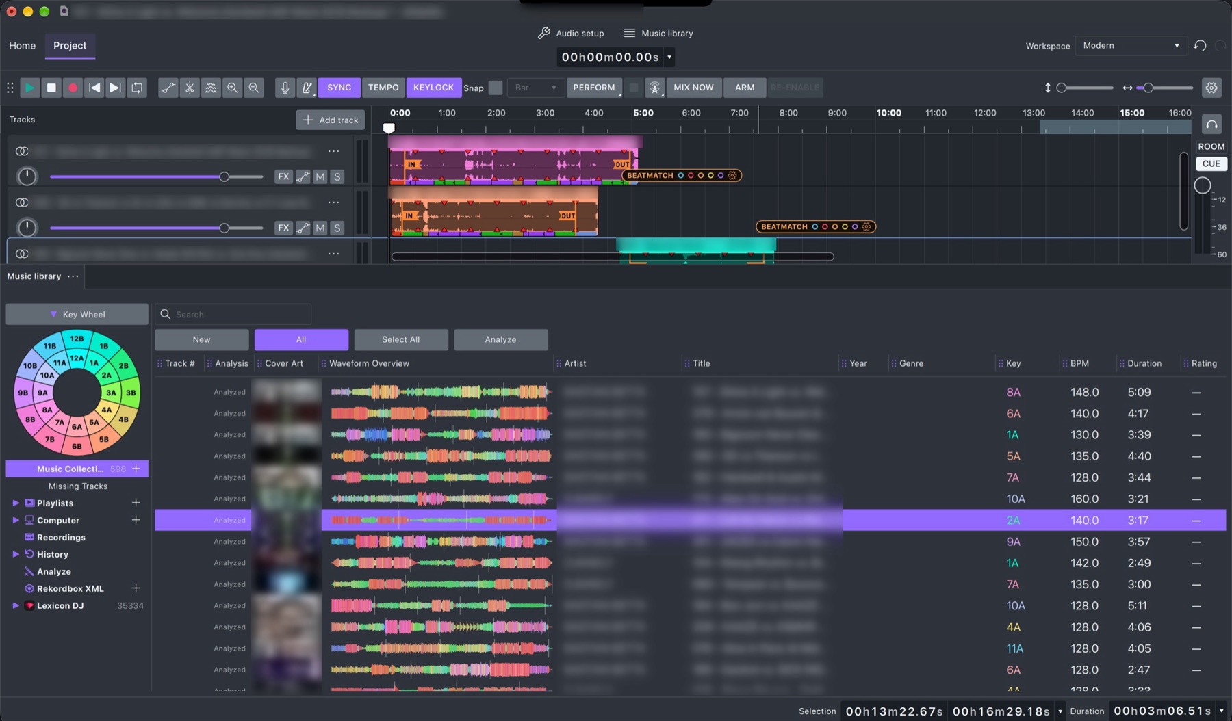Select the scissors split tool
The height and width of the screenshot is (721, 1232).
(x=190, y=88)
